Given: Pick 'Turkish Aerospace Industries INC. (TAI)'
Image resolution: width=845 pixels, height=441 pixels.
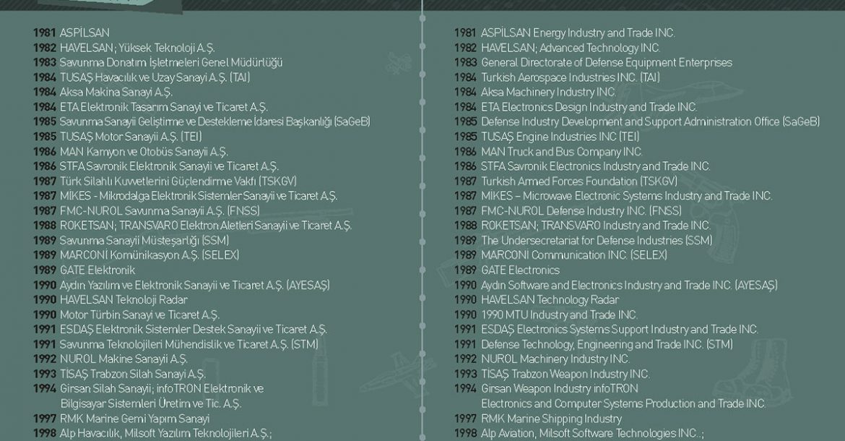Looking at the screenshot, I should (570, 77).
